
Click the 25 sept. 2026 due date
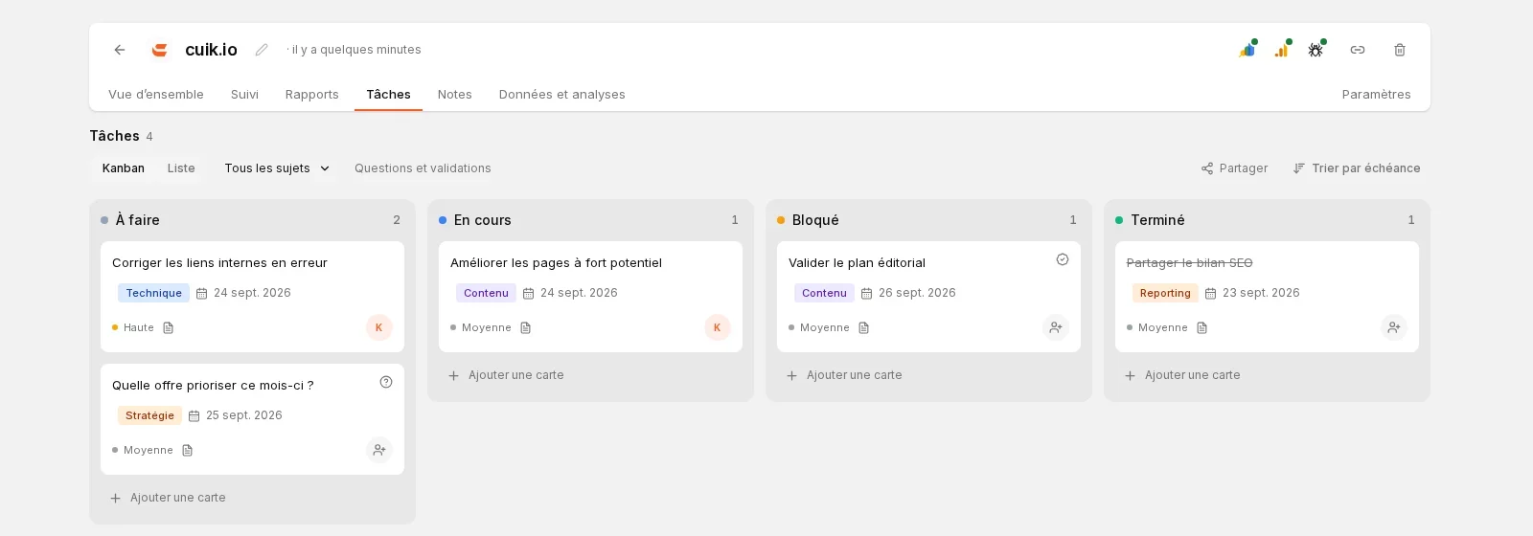pos(244,415)
